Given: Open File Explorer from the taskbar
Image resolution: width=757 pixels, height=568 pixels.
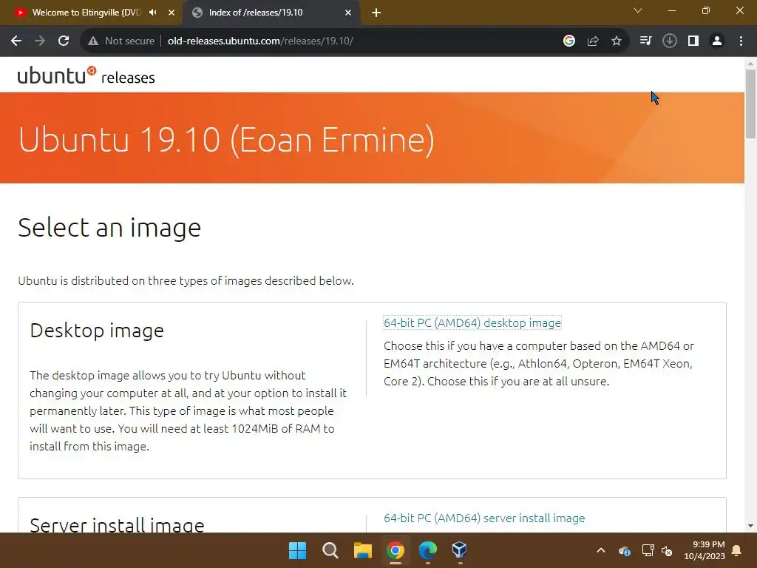Looking at the screenshot, I should 362,550.
